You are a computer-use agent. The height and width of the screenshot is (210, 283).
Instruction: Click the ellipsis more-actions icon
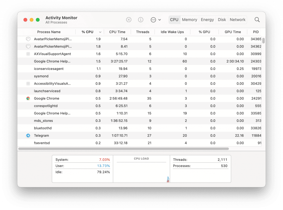[153, 20]
